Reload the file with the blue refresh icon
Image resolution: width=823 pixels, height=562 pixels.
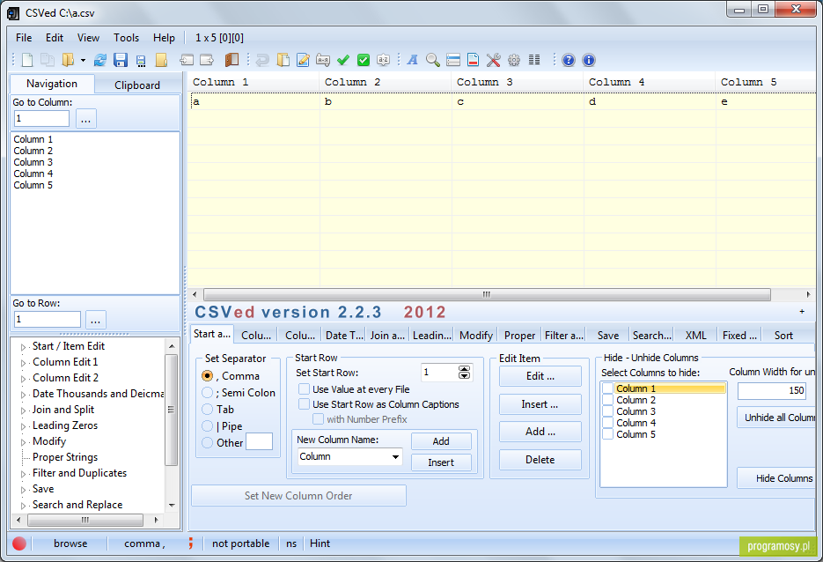pyautogui.click(x=100, y=60)
